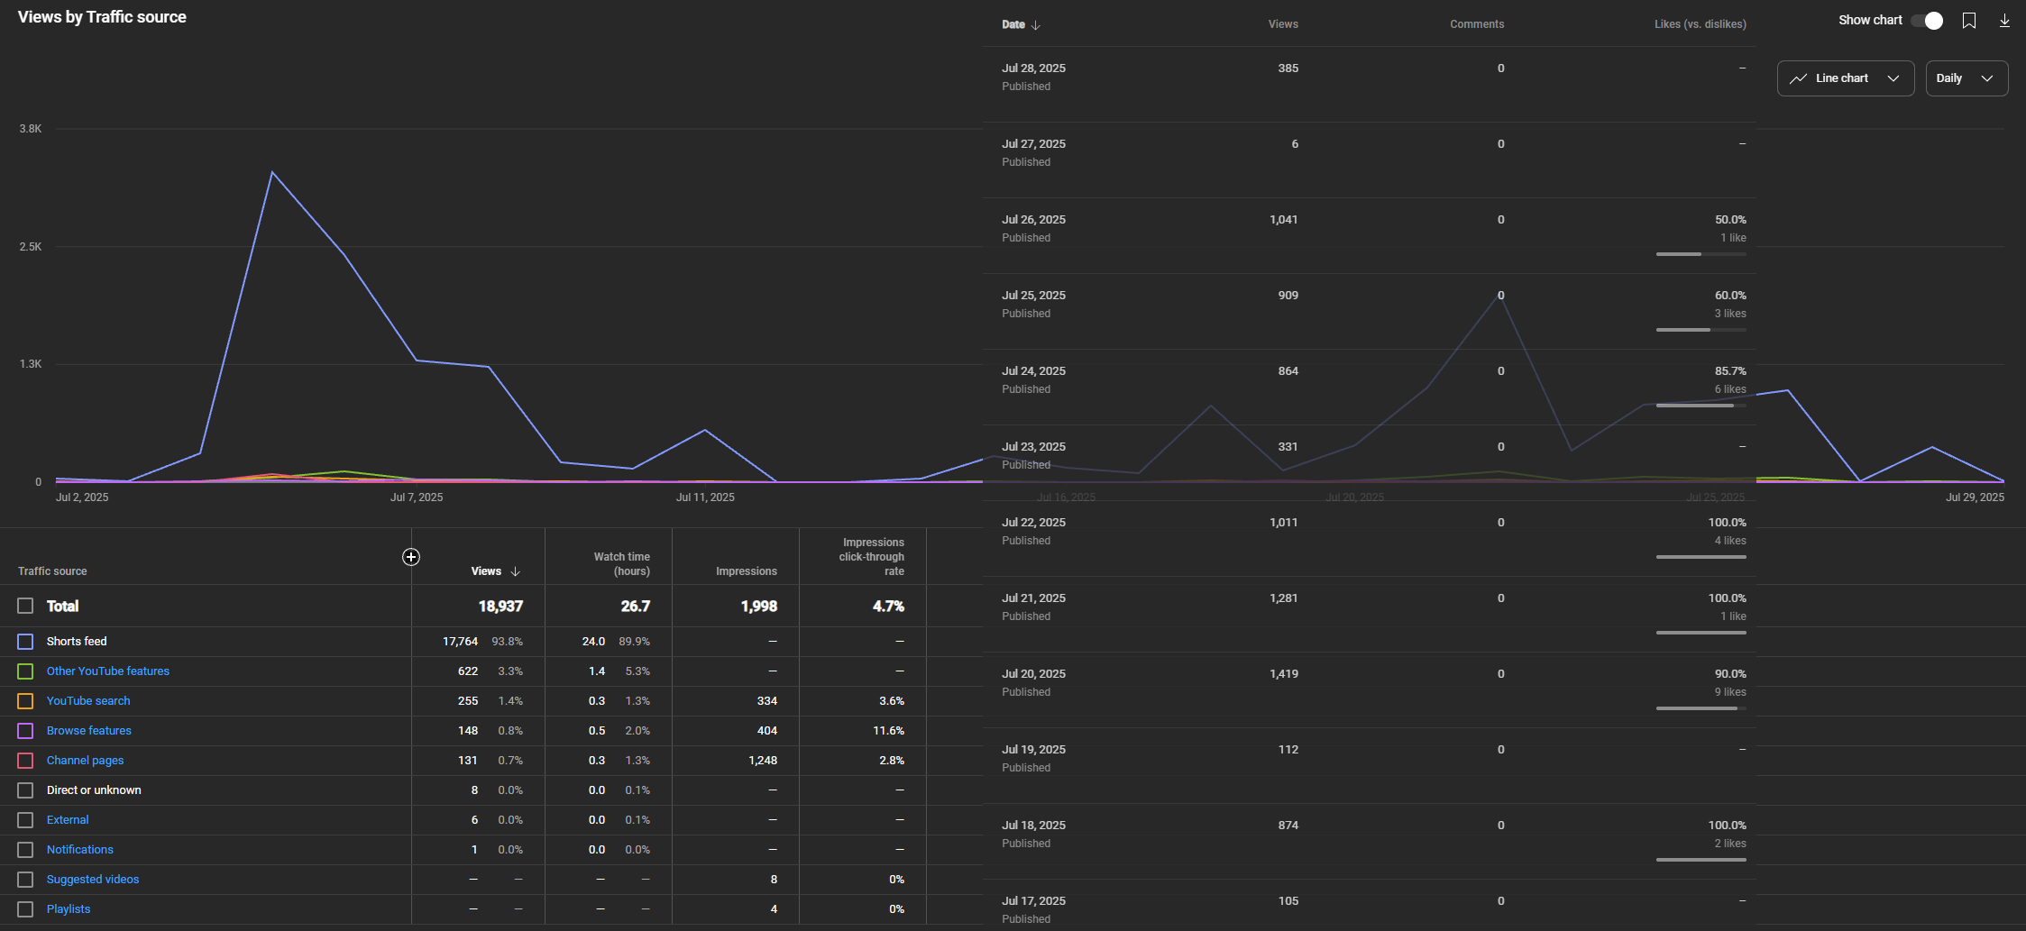The height and width of the screenshot is (931, 2026).
Task: Click the 1,041 views value for Jul 26
Action: [1284, 220]
